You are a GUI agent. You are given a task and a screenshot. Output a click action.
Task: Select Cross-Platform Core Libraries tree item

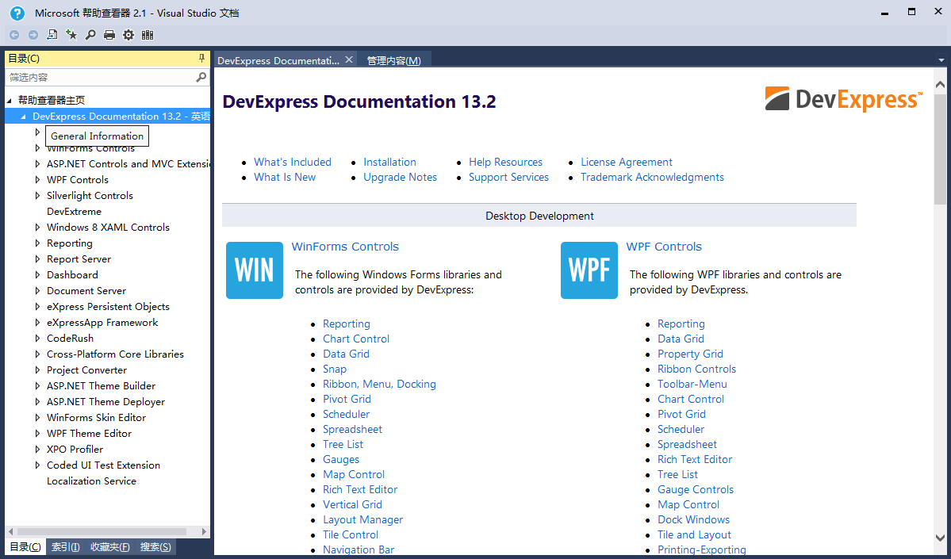tap(115, 354)
